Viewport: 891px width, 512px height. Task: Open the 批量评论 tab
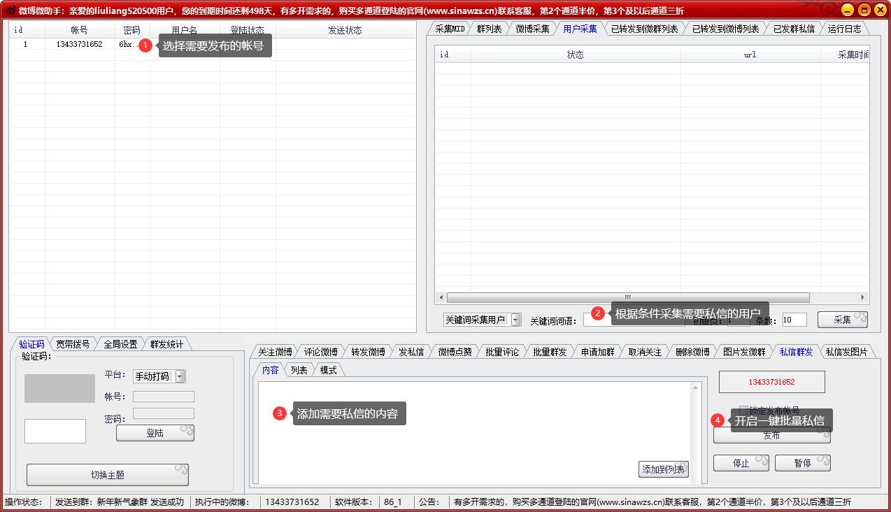[502, 352]
